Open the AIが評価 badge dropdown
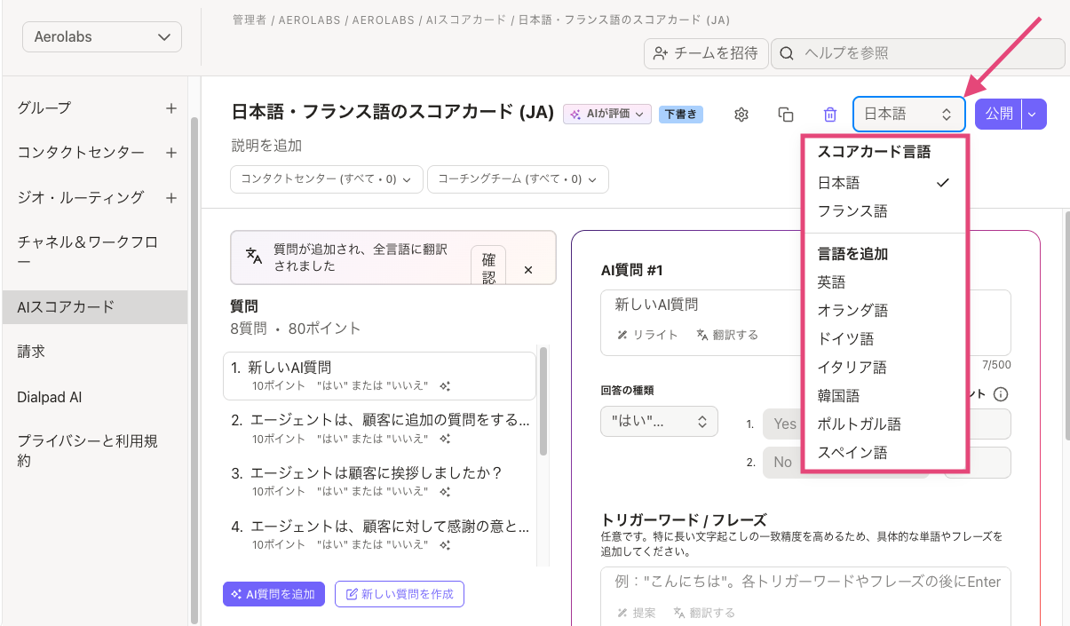Image resolution: width=1070 pixels, height=626 pixels. tap(607, 114)
